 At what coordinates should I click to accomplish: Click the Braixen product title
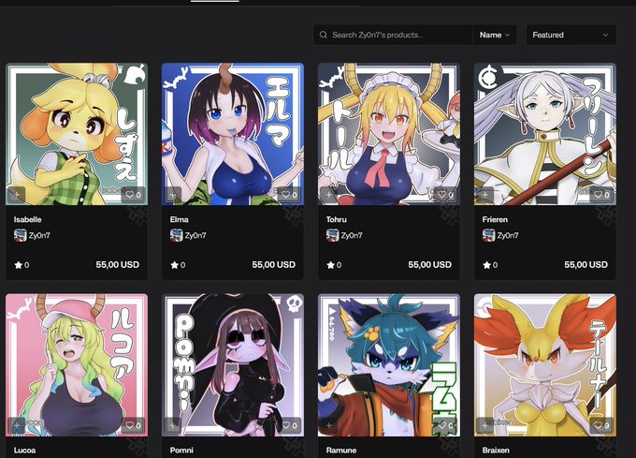496,451
